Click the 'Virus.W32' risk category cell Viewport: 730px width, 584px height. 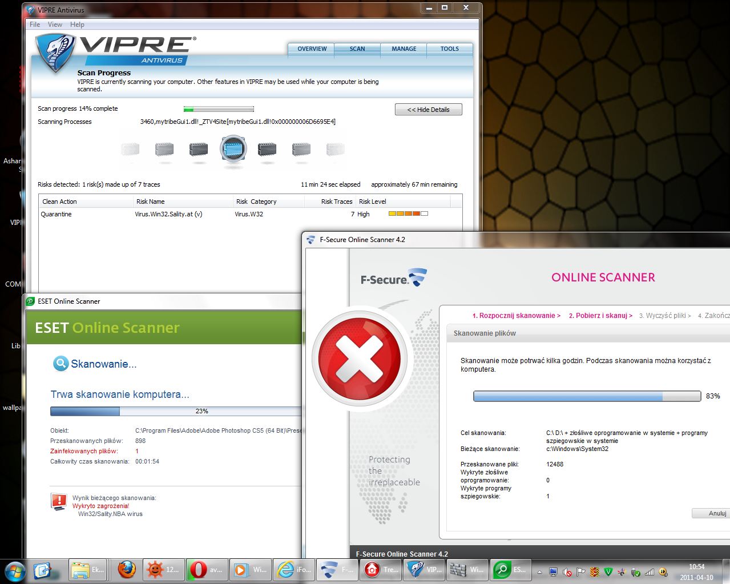[x=249, y=214]
